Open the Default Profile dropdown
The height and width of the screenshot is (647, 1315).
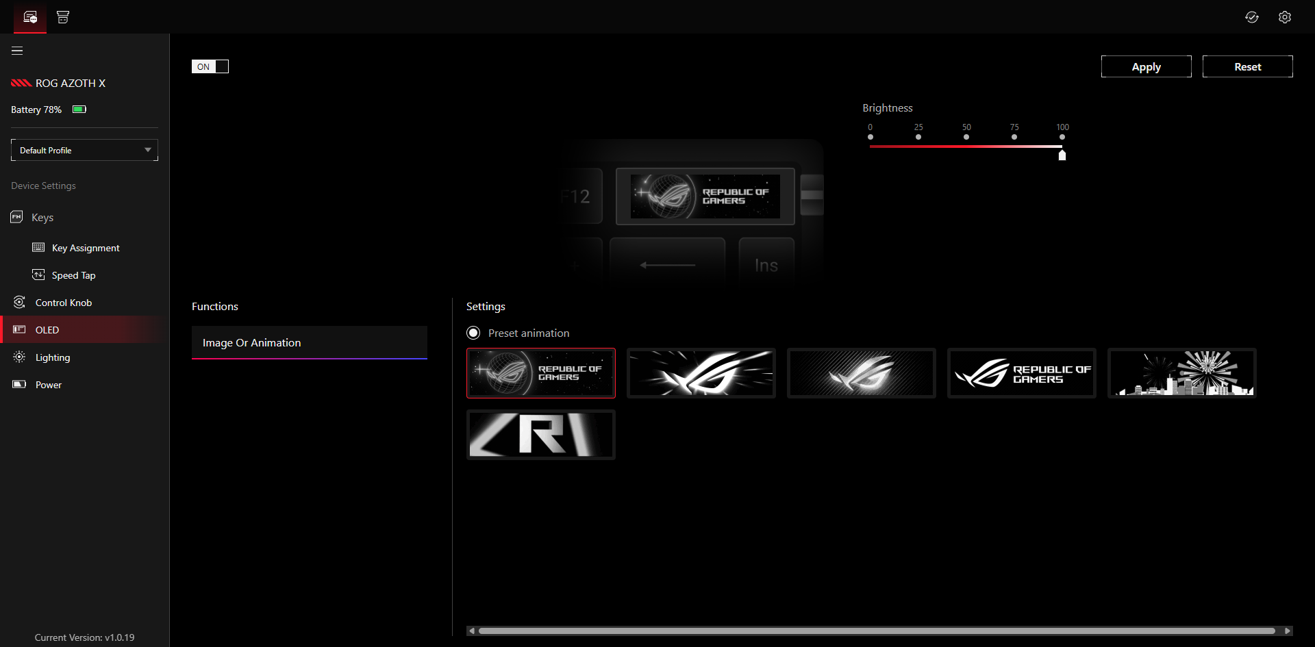(84, 150)
